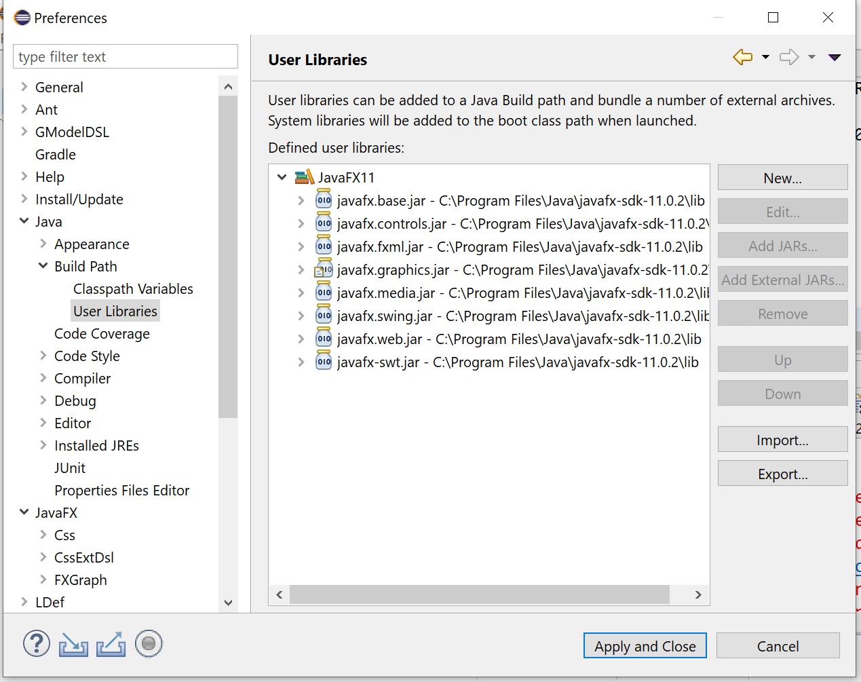Click the Help question mark icon

pyautogui.click(x=37, y=644)
